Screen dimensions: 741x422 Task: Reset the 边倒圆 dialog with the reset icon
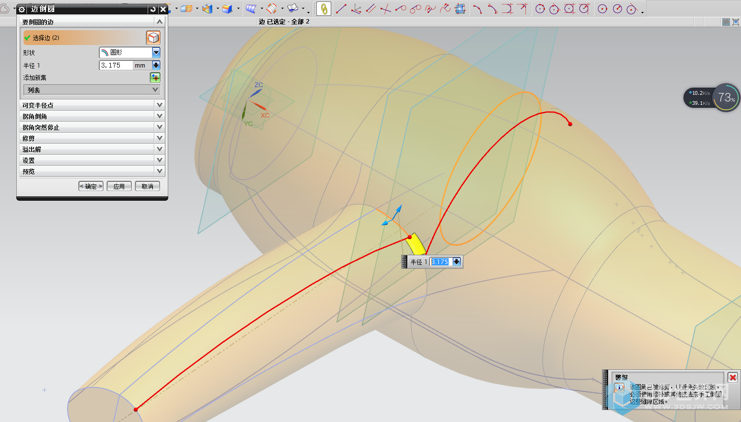tap(153, 9)
